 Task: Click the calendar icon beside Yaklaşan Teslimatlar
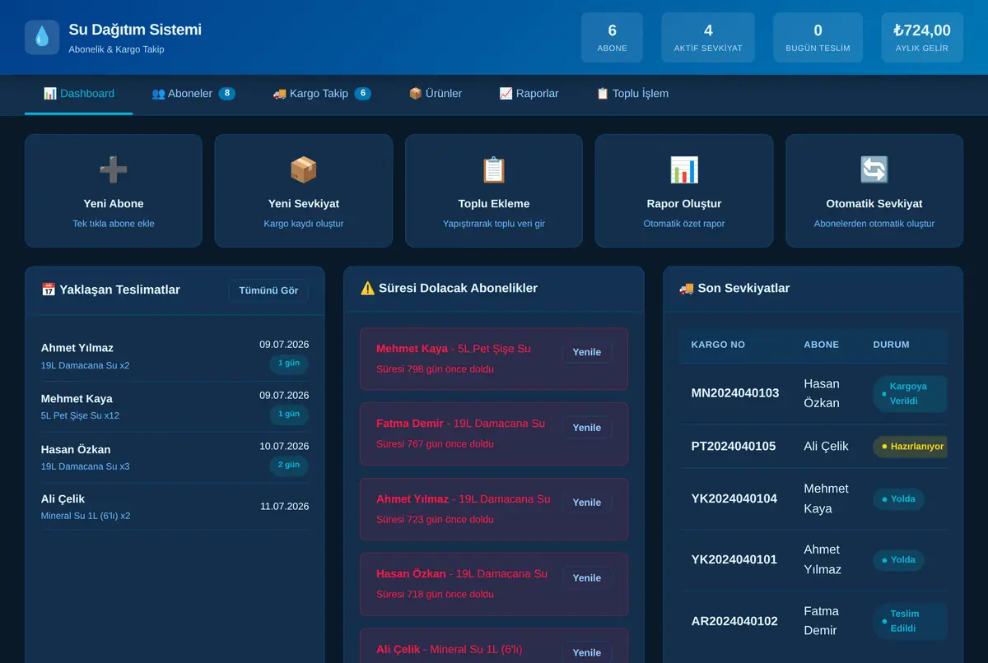click(49, 290)
